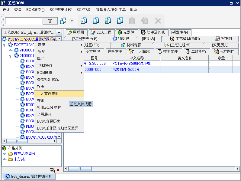Click the leftmost document-copy icon in the toolbar
241x181 pixels.
(x=84, y=21)
